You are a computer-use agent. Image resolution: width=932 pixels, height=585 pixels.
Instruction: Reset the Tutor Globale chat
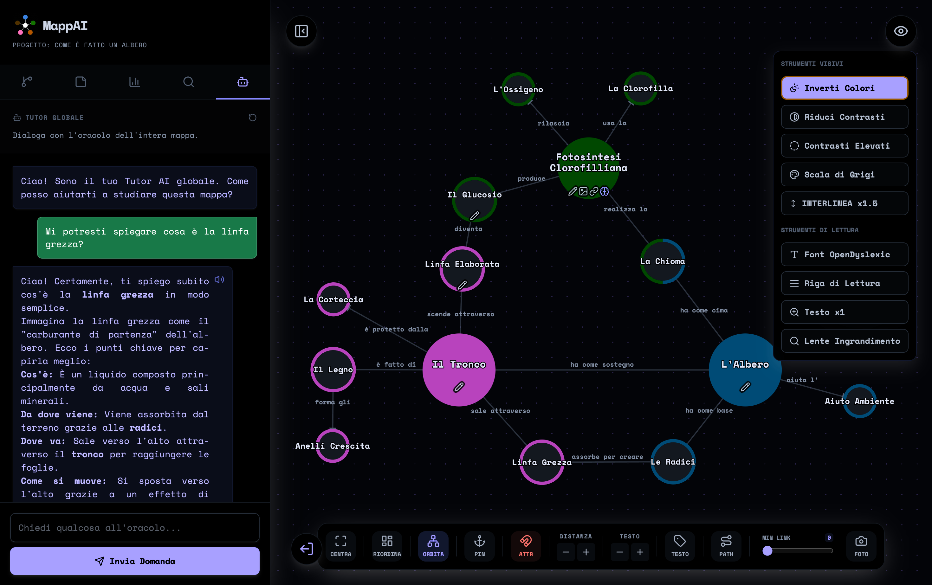pyautogui.click(x=252, y=118)
